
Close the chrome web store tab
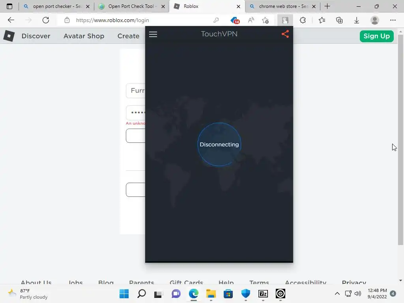pos(314,6)
